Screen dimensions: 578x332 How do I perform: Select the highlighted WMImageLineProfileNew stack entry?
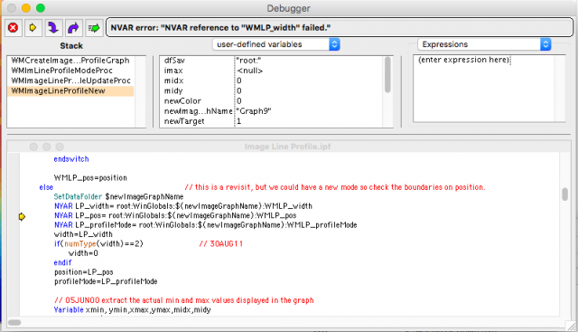point(70,90)
